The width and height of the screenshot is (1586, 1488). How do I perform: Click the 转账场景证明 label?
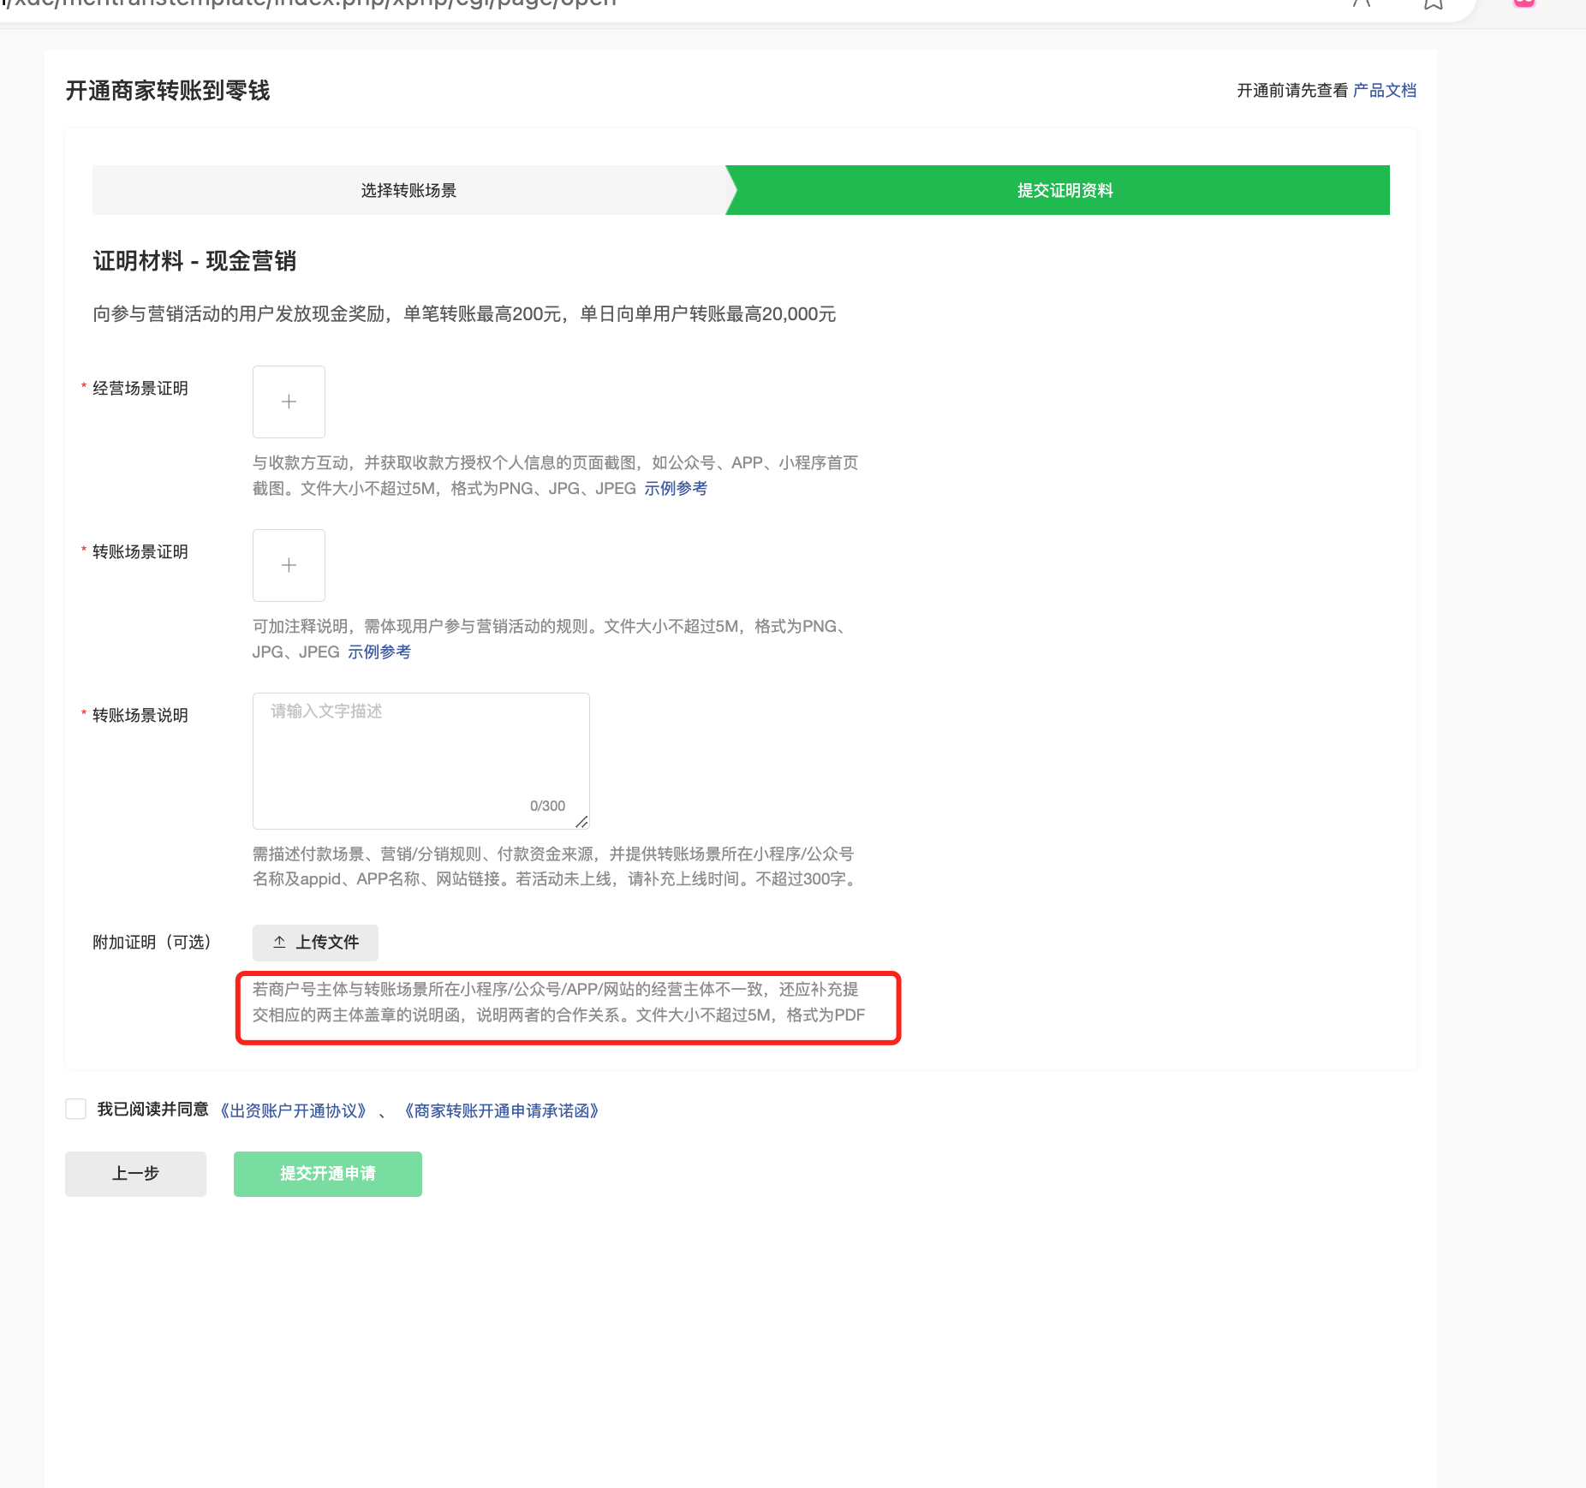[x=140, y=552]
